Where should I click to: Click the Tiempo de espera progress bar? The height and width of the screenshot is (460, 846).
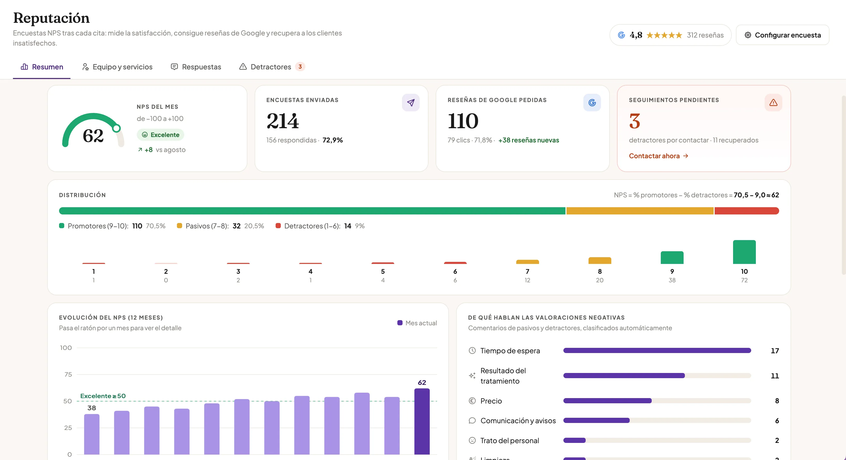pyautogui.click(x=657, y=350)
